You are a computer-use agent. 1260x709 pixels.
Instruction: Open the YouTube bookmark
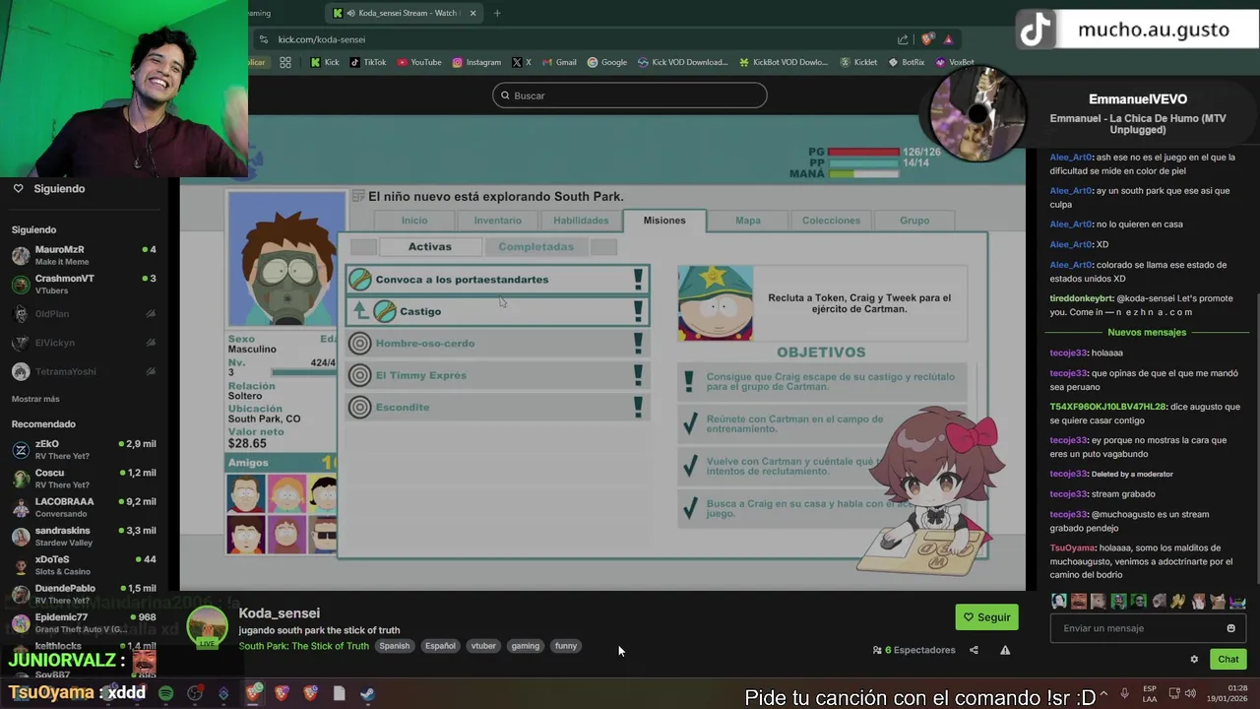click(x=419, y=62)
